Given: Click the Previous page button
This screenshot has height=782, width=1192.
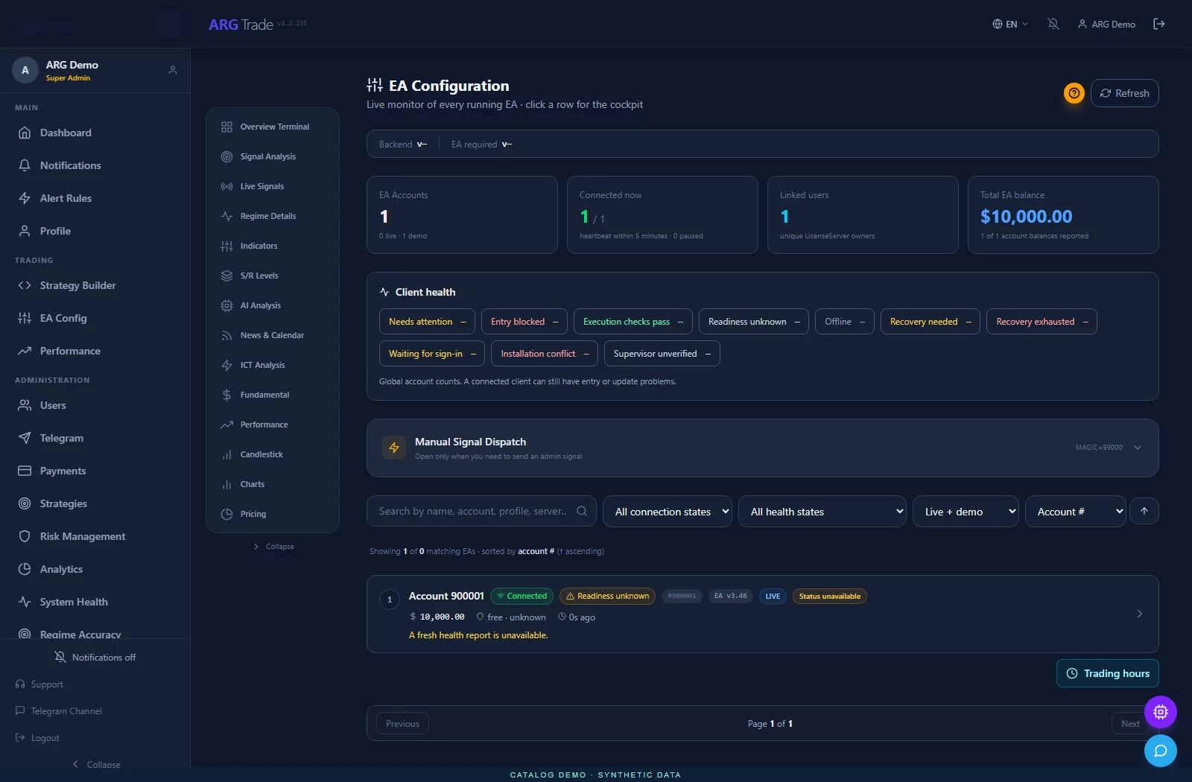Looking at the screenshot, I should point(402,724).
